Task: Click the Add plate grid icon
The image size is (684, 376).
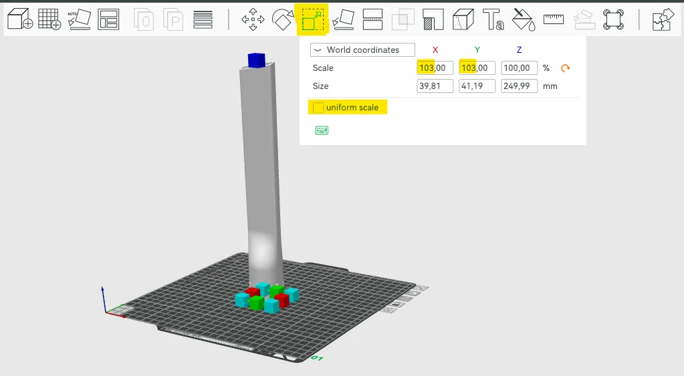Action: pos(49,19)
